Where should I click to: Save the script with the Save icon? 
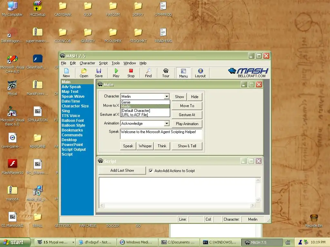pyautogui.click(x=99, y=73)
